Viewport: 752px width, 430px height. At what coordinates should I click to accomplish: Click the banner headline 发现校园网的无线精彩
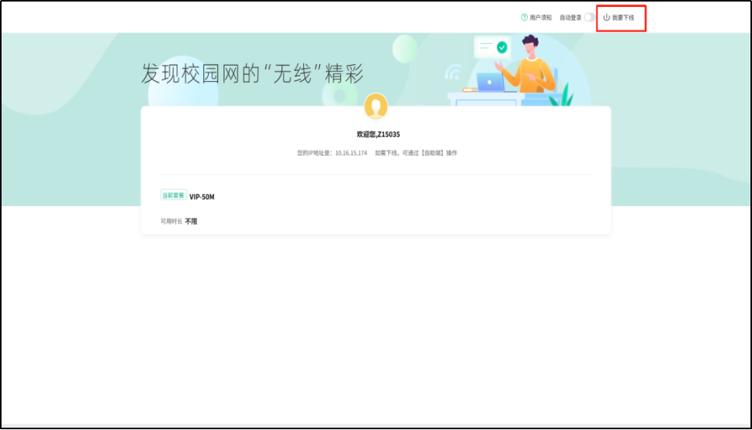(252, 74)
